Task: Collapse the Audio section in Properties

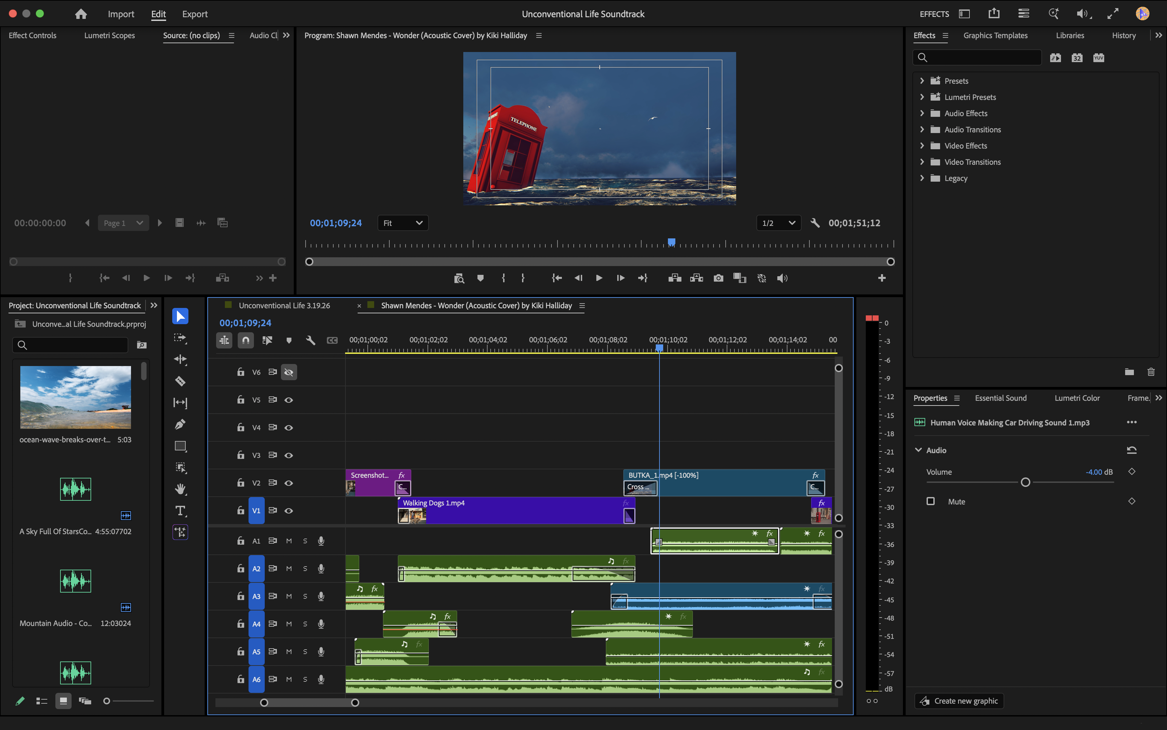Action: (918, 450)
